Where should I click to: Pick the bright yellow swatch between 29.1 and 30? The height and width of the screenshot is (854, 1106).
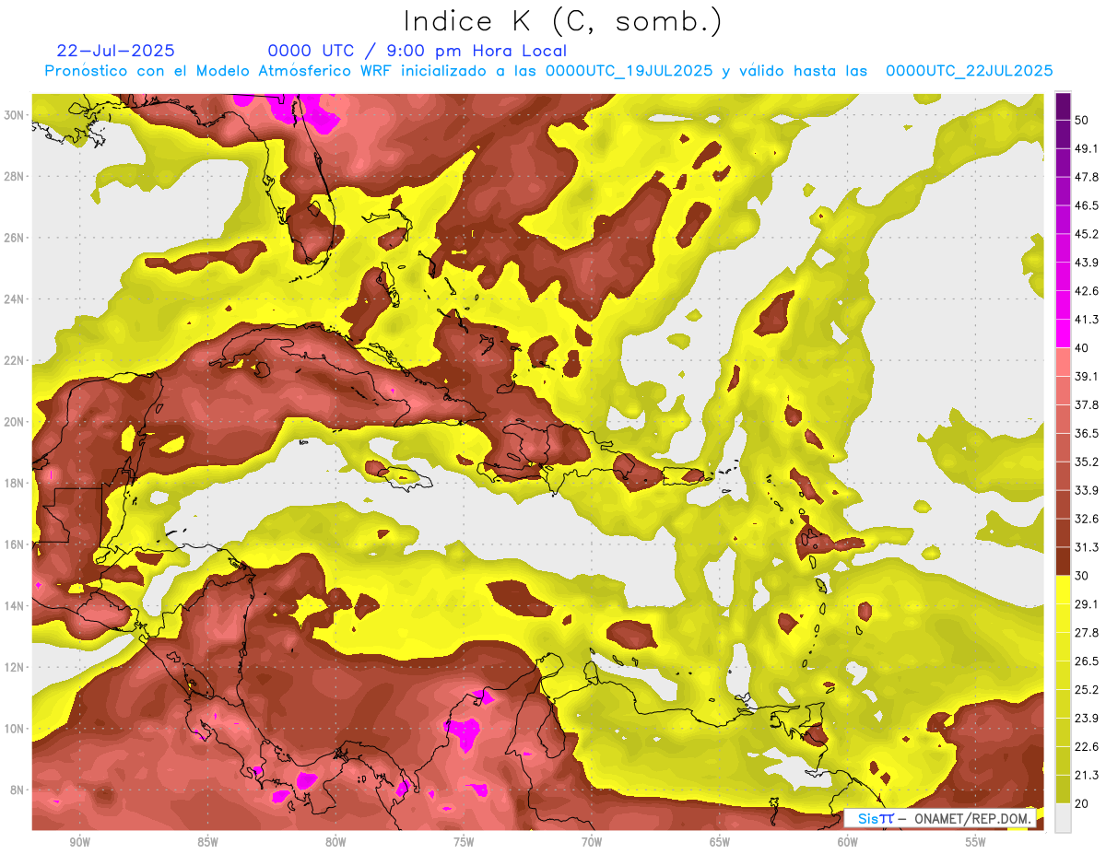(x=1063, y=590)
